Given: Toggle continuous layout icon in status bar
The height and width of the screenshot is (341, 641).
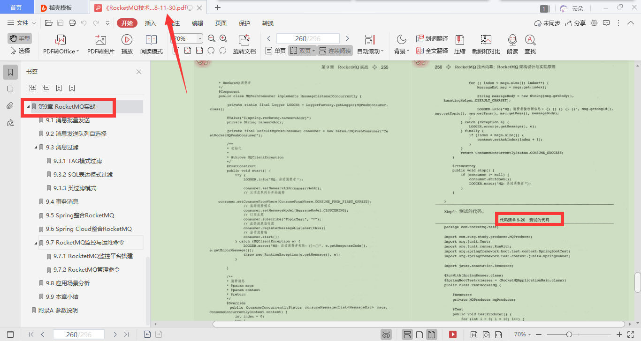Looking at the screenshot, I should (x=407, y=334).
